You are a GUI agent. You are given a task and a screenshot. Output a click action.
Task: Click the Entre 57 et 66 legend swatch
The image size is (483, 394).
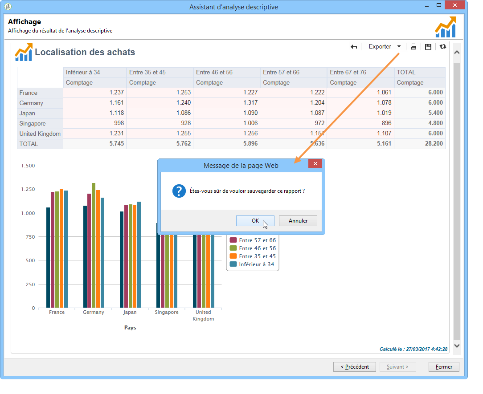point(233,240)
